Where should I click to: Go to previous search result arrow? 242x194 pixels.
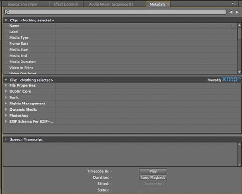click(231, 12)
